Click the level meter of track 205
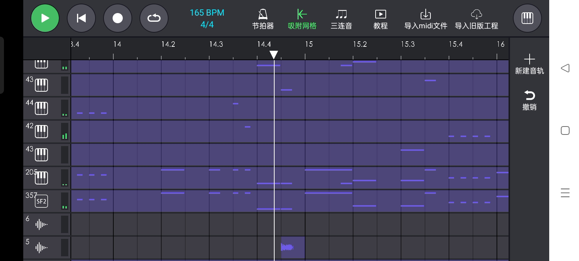The height and width of the screenshot is (261, 579). [x=65, y=178]
